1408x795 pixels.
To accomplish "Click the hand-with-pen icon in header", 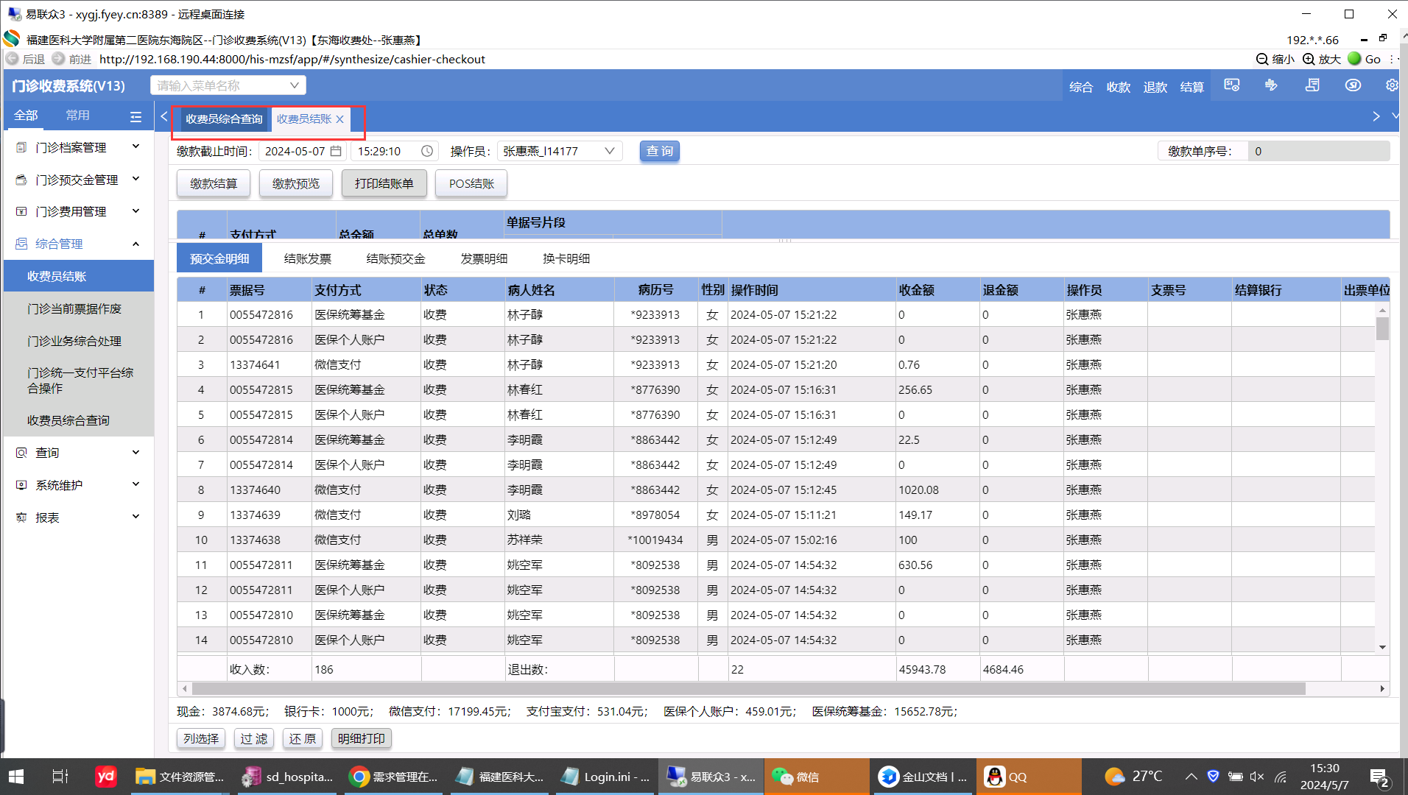I will 1271,85.
